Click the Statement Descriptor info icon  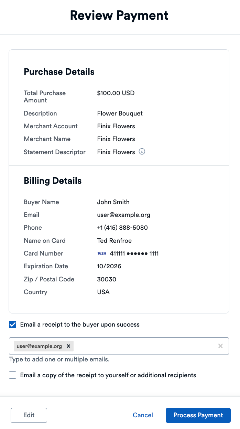[x=142, y=152]
